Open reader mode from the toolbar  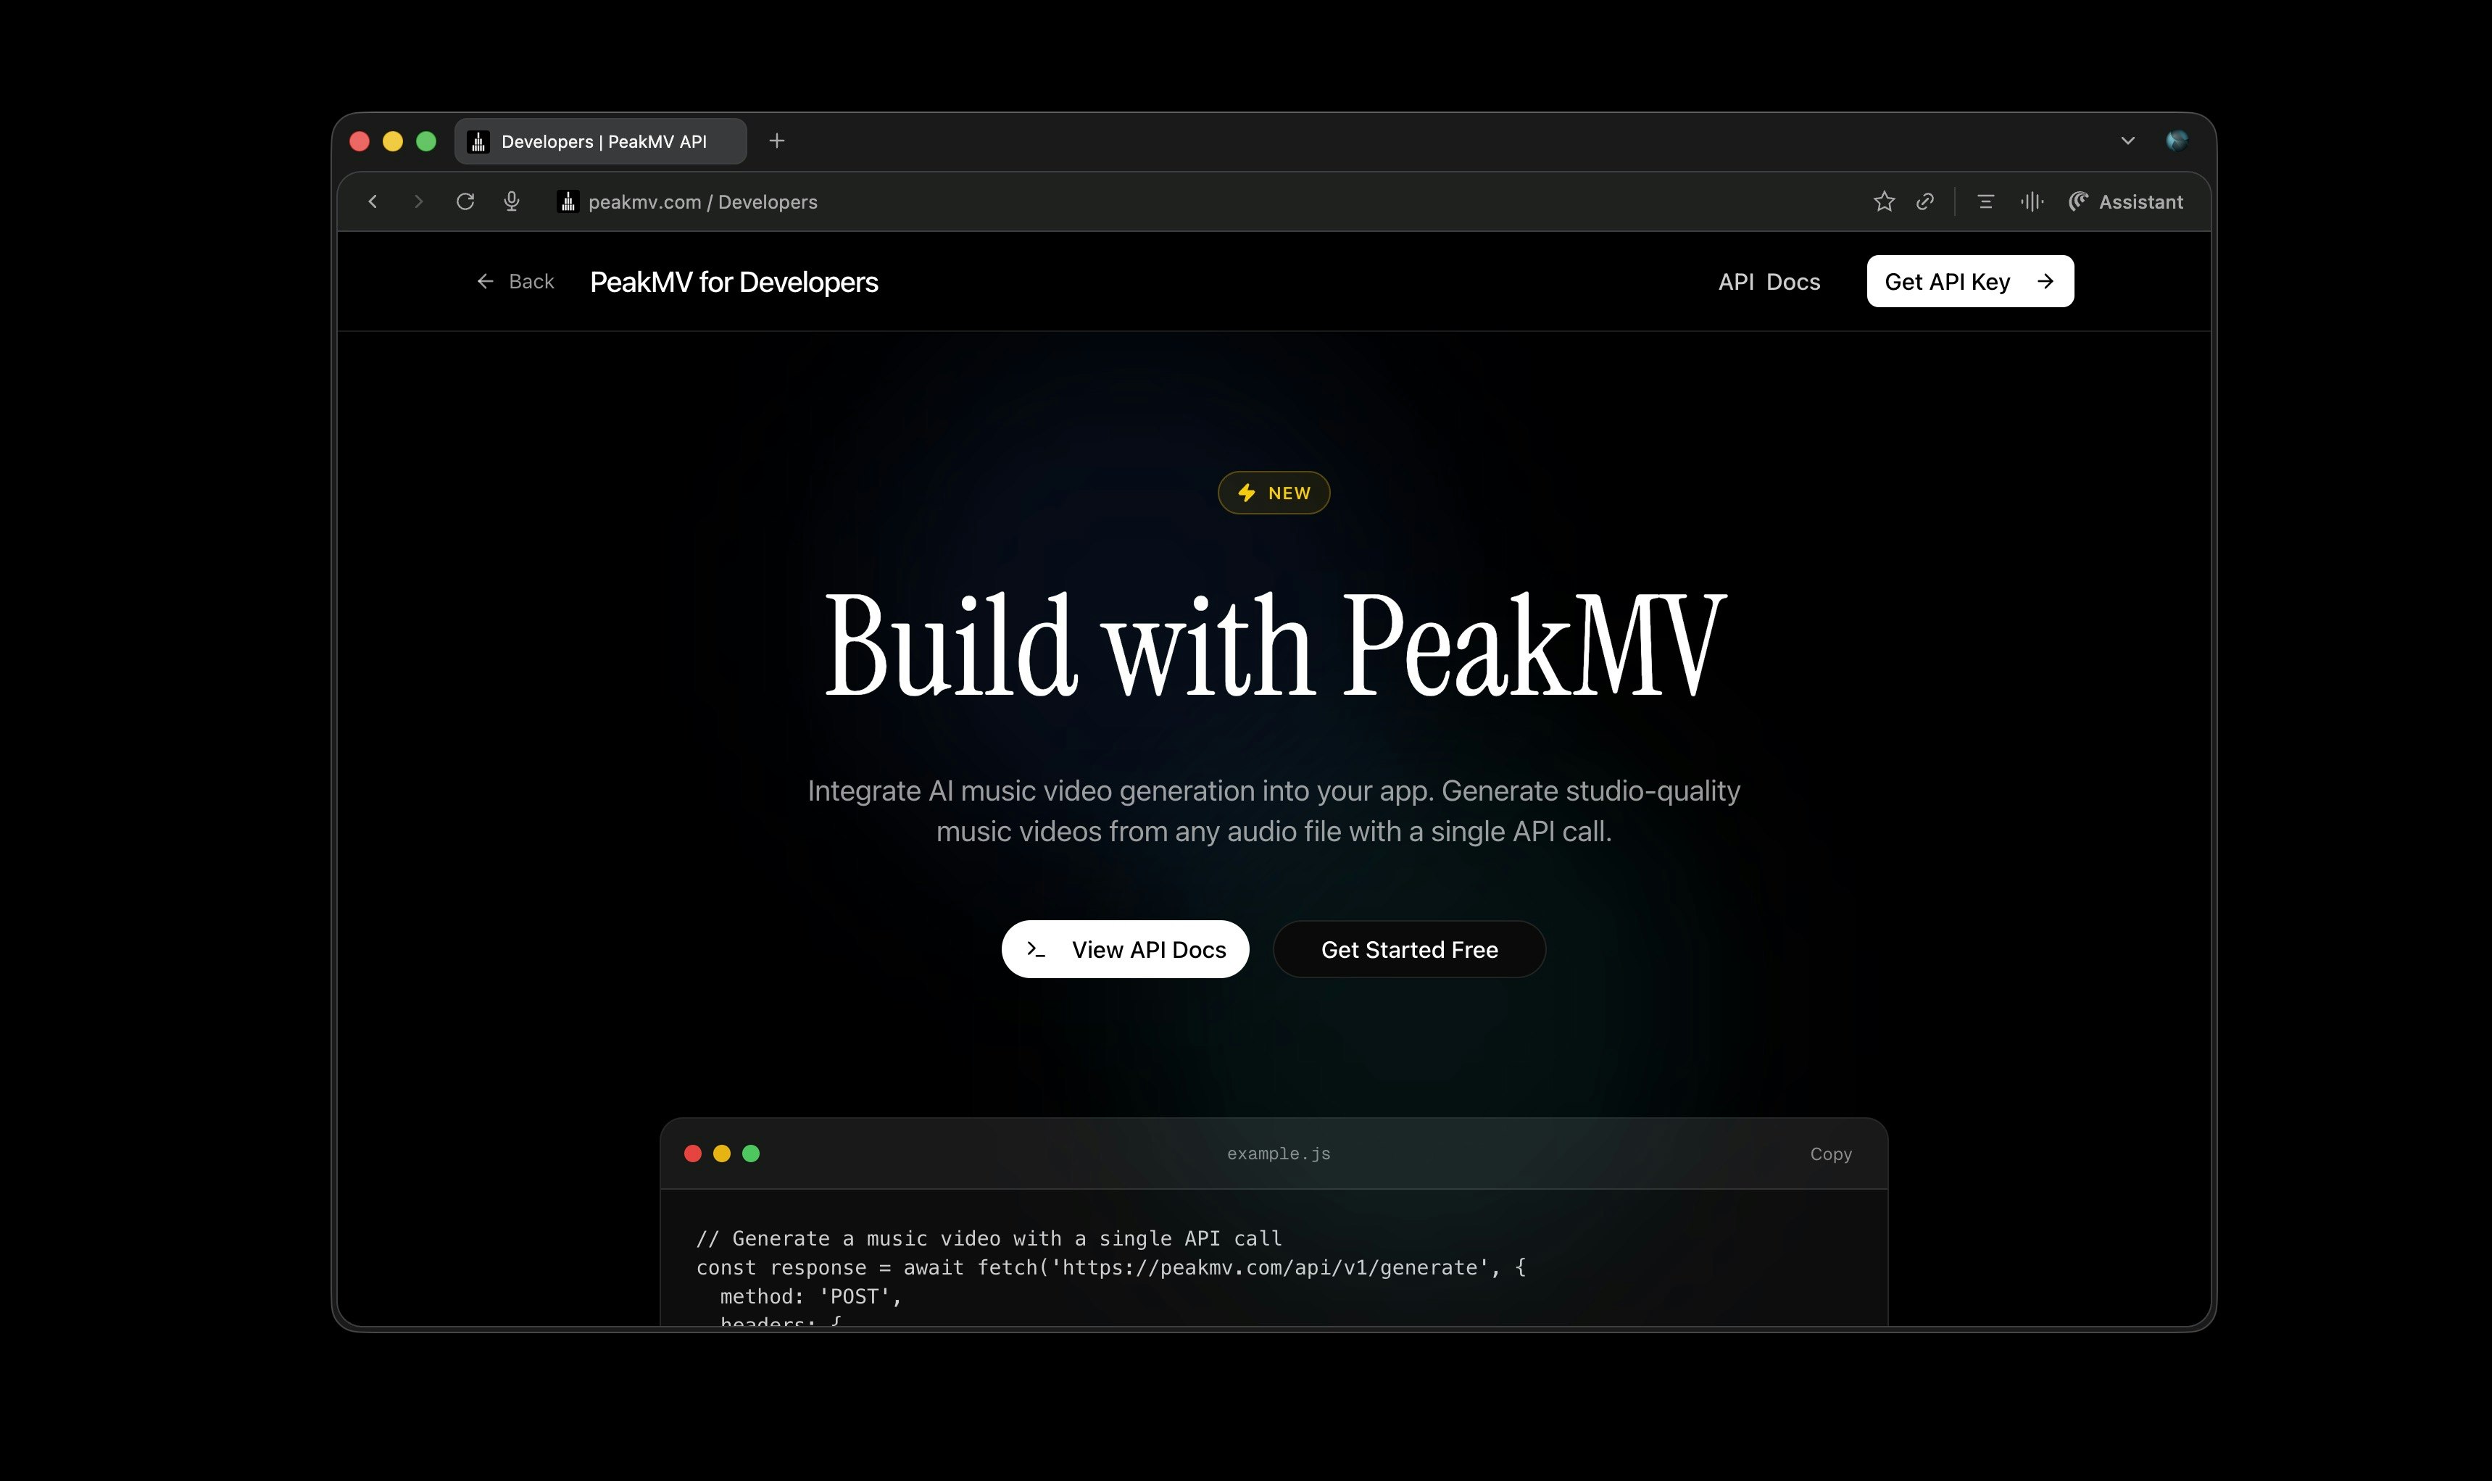point(1985,201)
